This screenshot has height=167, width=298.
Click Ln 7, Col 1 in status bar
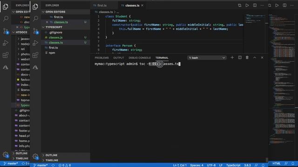click(x=180, y=165)
